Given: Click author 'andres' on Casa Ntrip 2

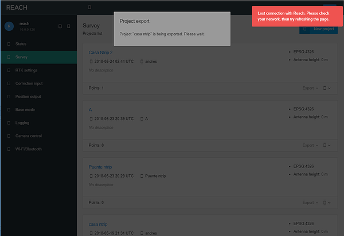Looking at the screenshot, I should point(151,62).
